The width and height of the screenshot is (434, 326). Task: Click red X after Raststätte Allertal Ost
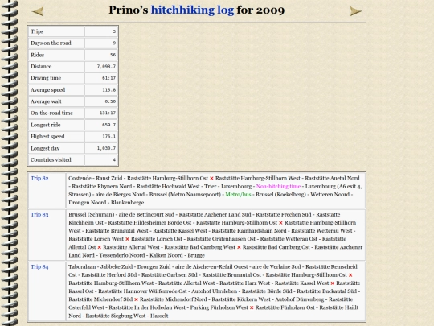point(100,247)
